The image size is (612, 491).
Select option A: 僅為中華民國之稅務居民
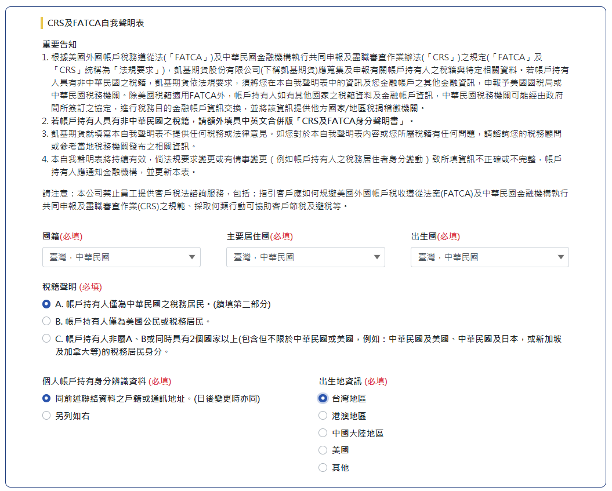(x=46, y=304)
